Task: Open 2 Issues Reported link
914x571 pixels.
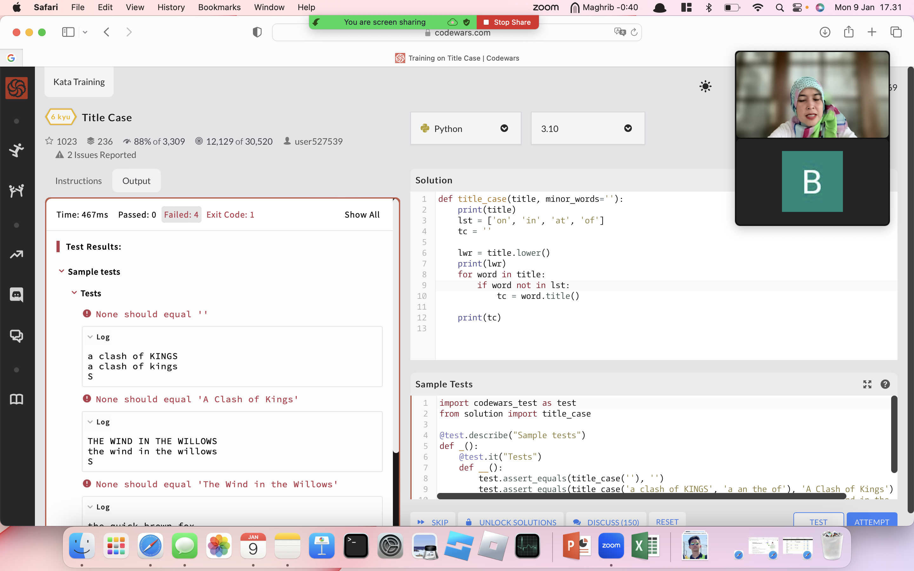Action: pos(96,155)
